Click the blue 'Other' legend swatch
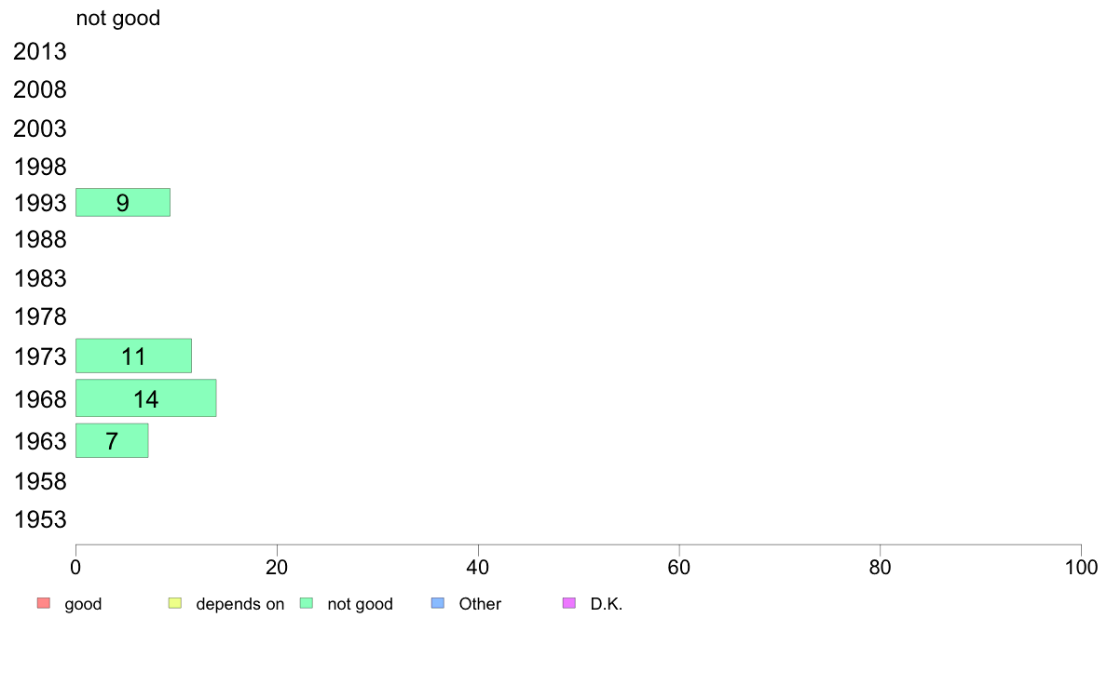The width and height of the screenshot is (1107, 685). click(438, 603)
